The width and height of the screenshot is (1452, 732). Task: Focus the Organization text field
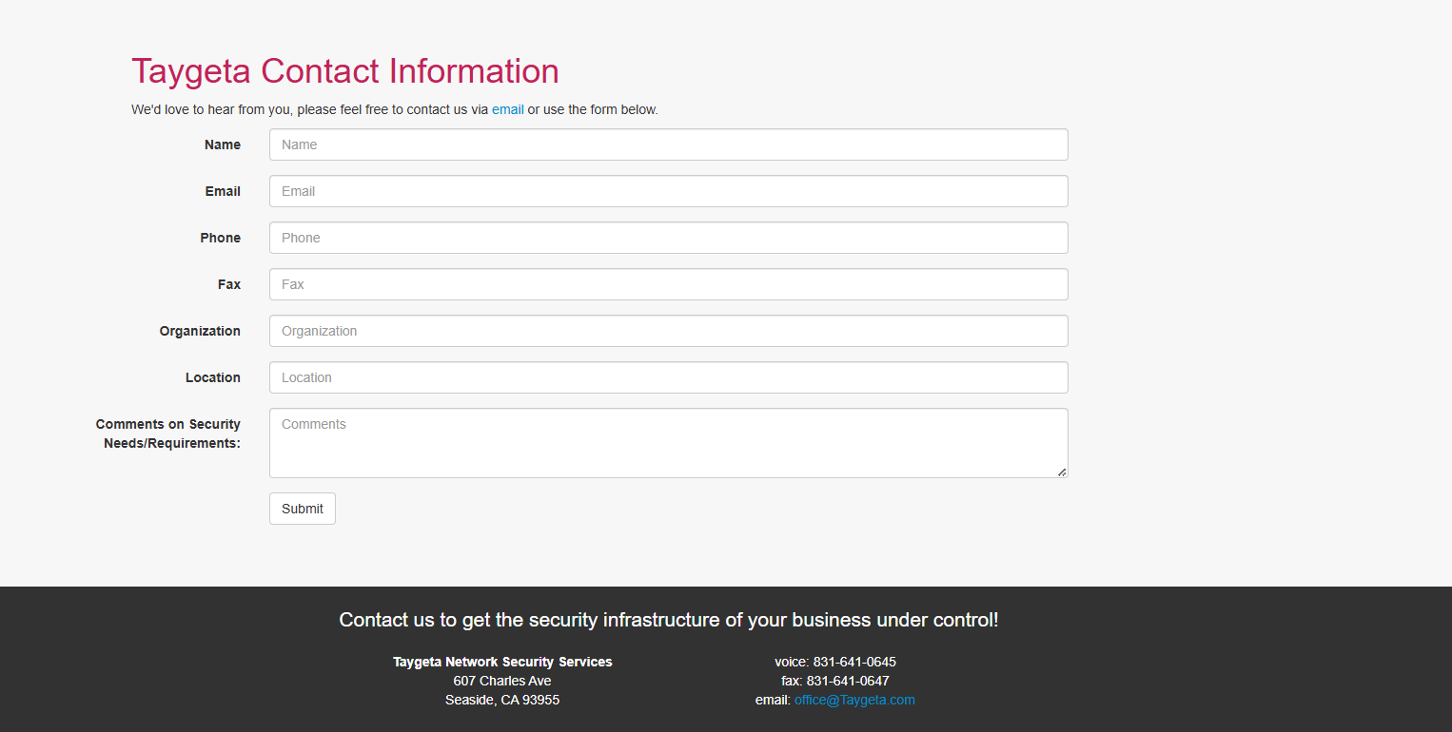click(668, 331)
